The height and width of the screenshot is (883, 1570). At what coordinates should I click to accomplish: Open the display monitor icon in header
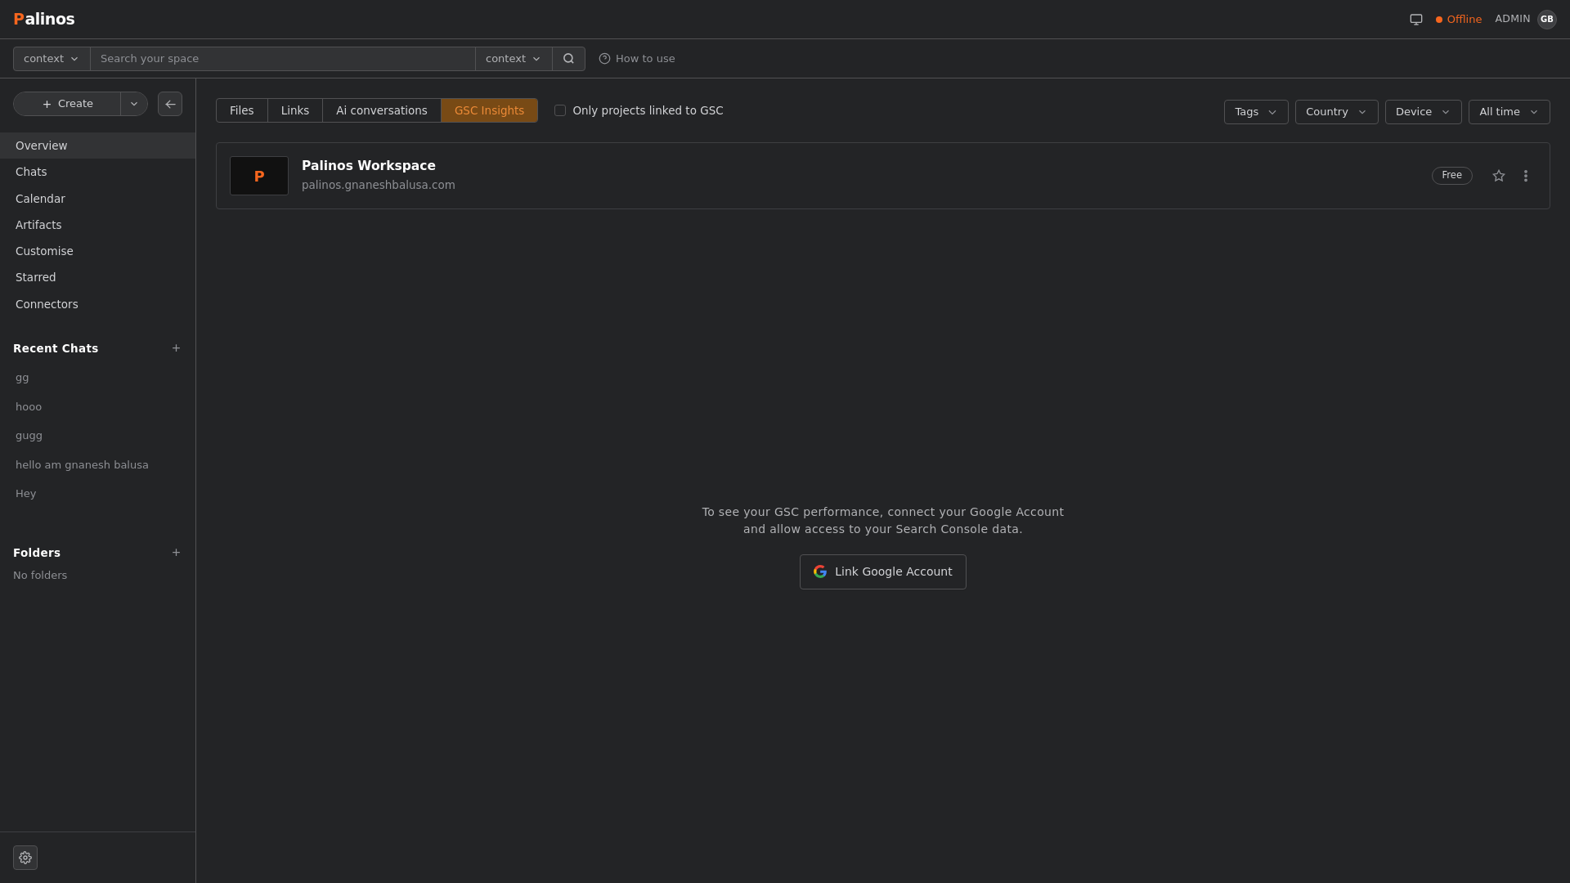tap(1416, 19)
